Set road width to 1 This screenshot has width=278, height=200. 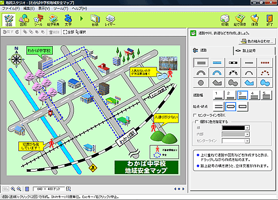(x=219, y=95)
